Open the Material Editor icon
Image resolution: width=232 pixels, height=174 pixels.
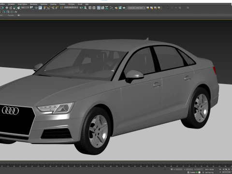click(111, 8)
